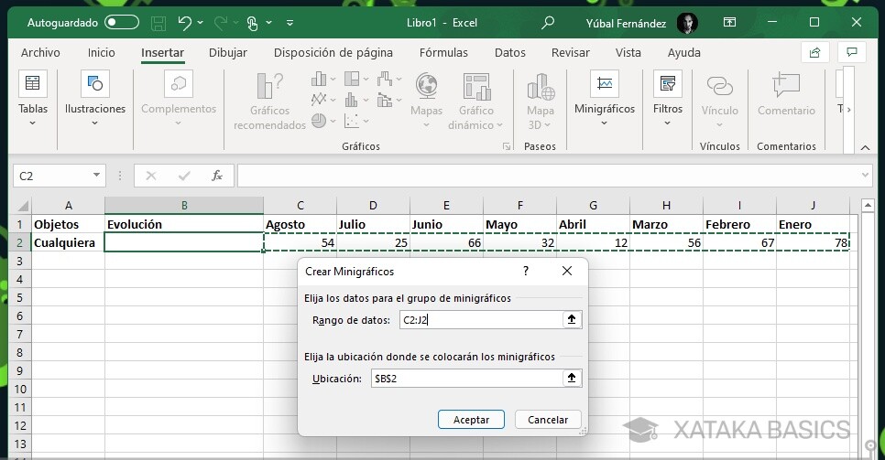The image size is (885, 460).
Task: Expand the formula bar
Action: click(865, 176)
